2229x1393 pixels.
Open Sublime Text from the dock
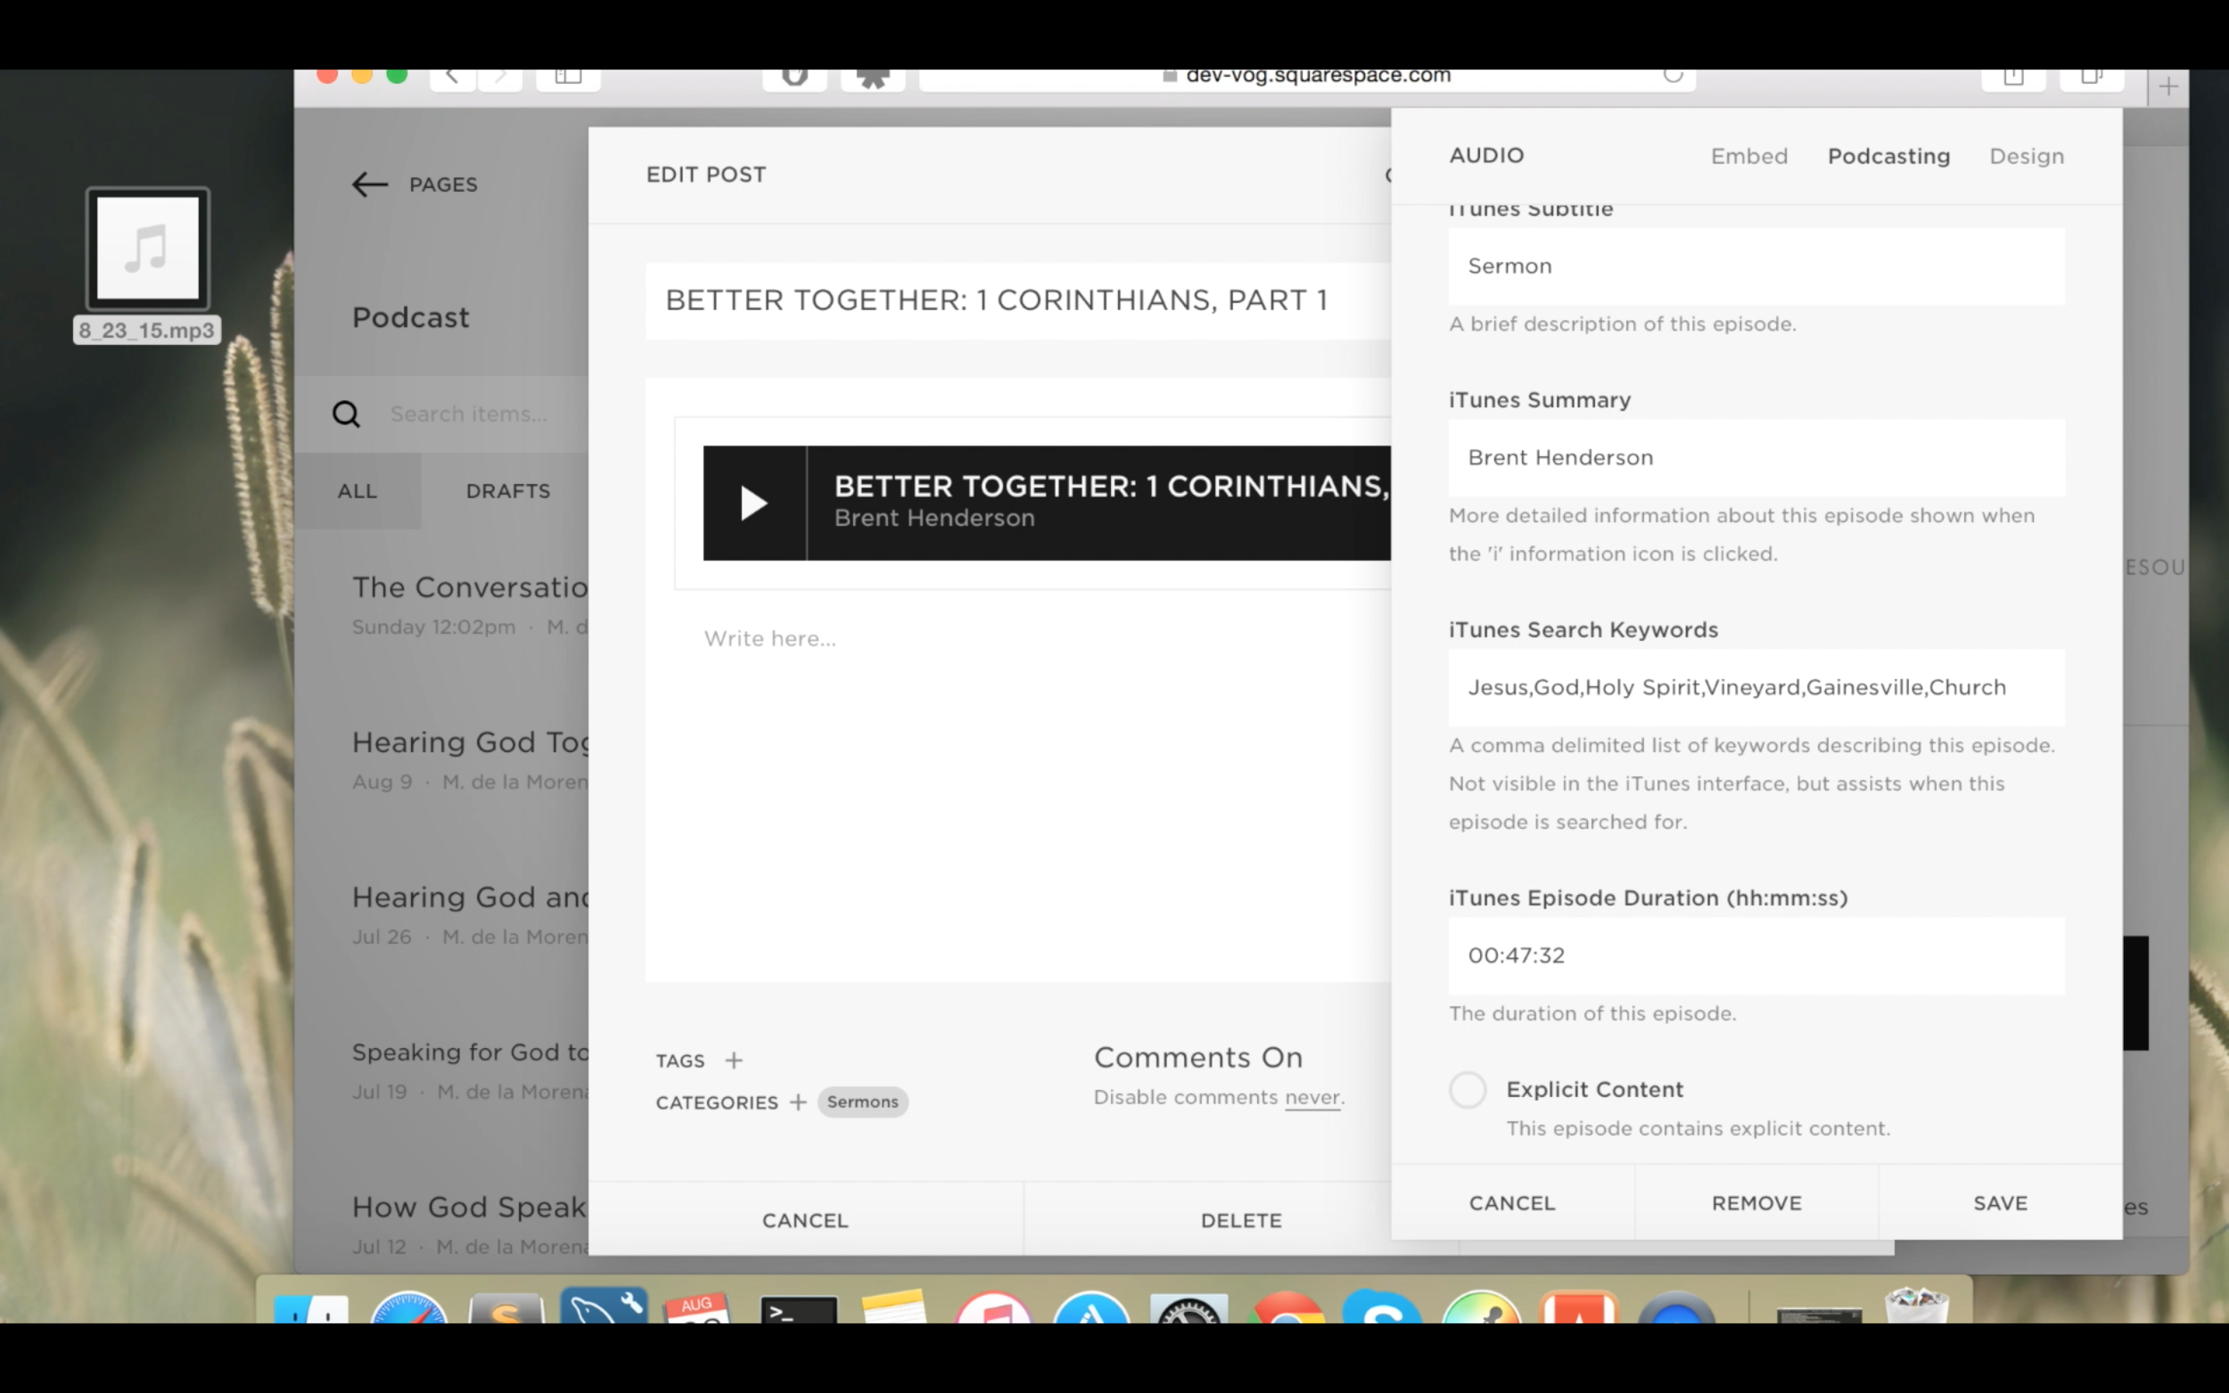(x=506, y=1308)
